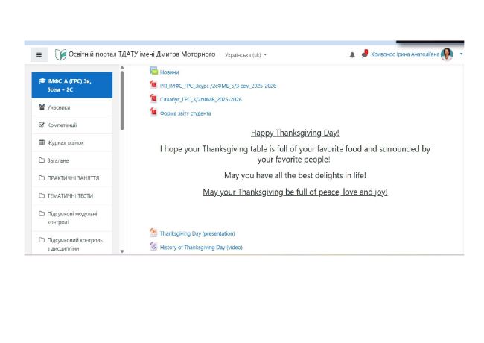Open user name link Кривонос Ірина Анатоліївна

click(x=405, y=54)
